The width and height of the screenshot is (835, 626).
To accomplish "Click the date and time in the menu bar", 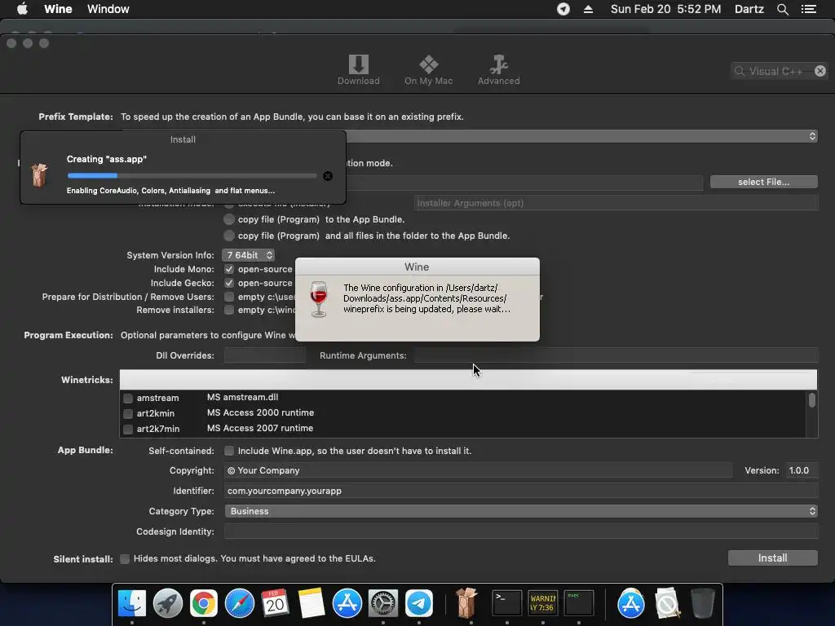I will coord(665,9).
